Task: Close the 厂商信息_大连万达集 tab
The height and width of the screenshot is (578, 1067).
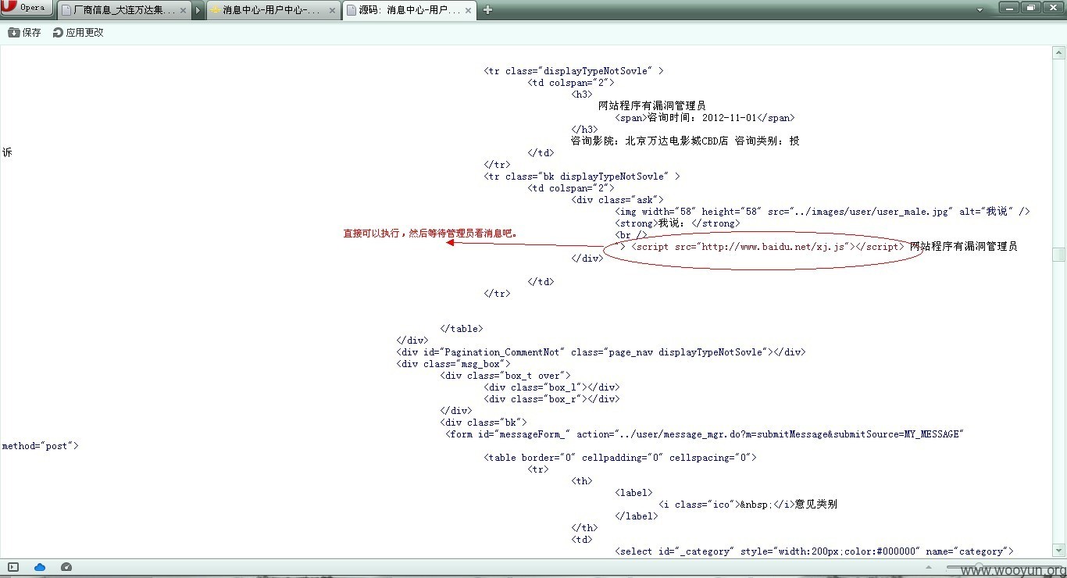Action: (184, 11)
